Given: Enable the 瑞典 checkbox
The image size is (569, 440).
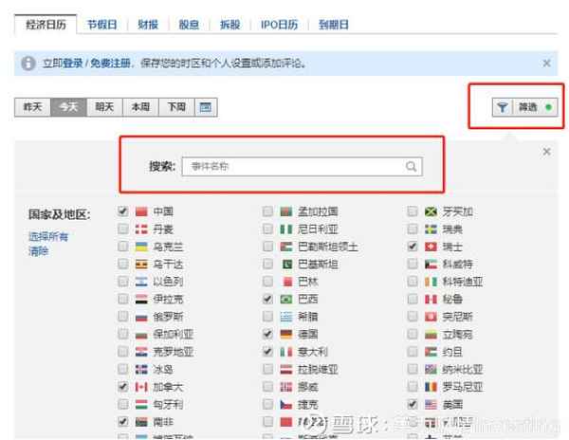Looking at the screenshot, I should click(413, 229).
